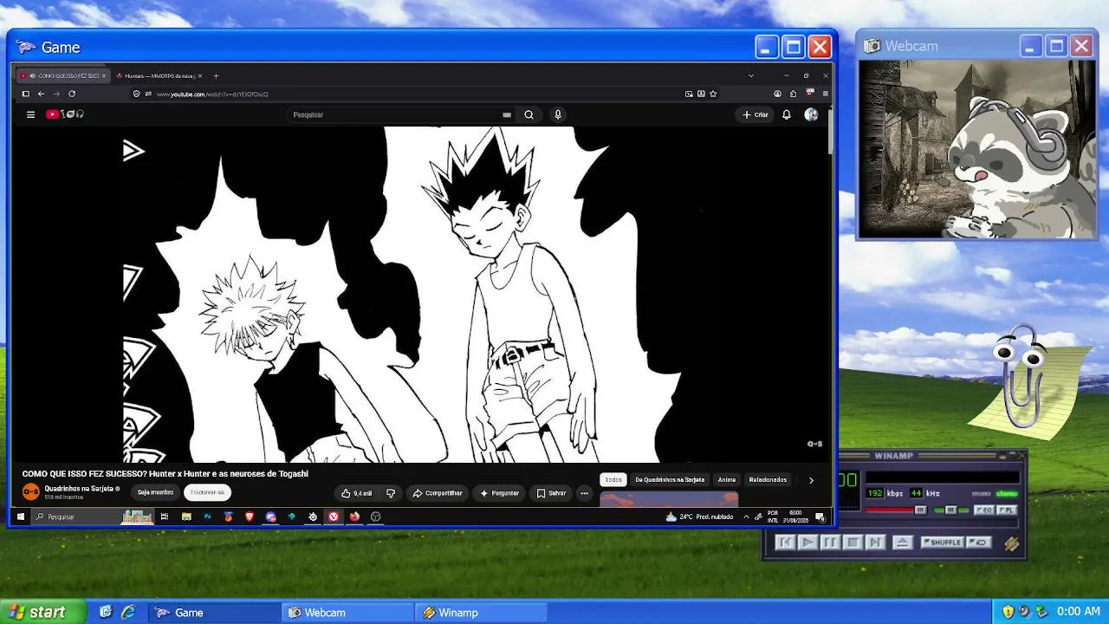Screen dimensions: 1109x624
Task: Bookmark this page with the star icon
Action: point(713,94)
